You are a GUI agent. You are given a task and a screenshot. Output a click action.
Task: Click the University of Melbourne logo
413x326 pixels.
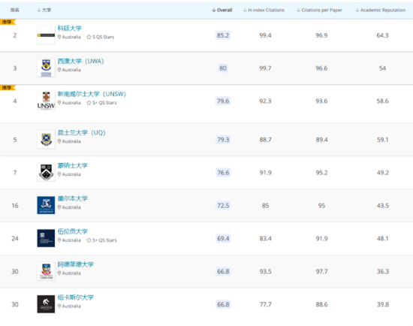[x=46, y=205]
